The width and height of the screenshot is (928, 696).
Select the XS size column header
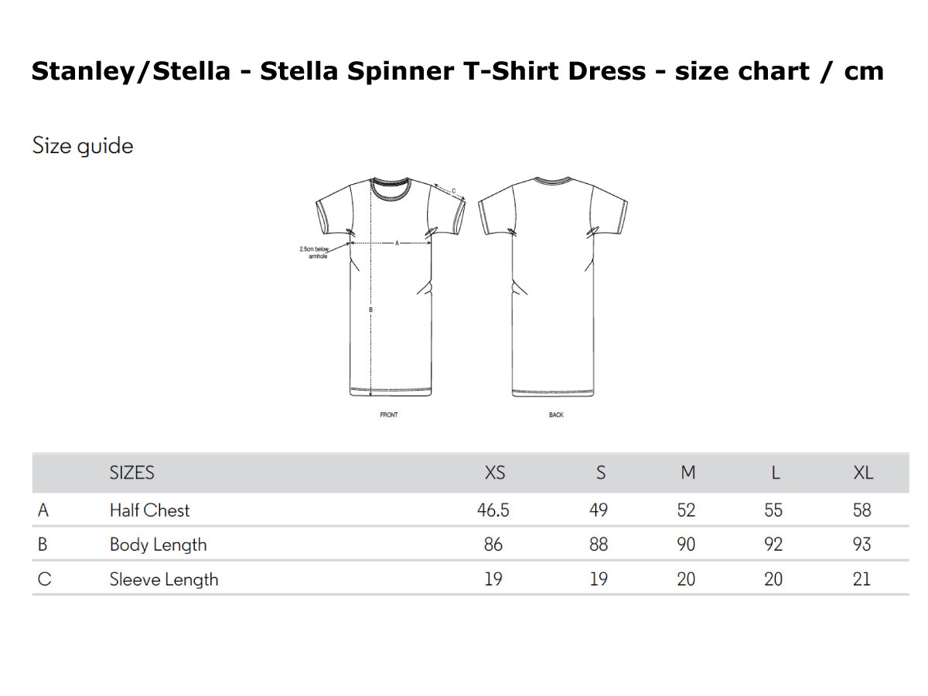494,473
